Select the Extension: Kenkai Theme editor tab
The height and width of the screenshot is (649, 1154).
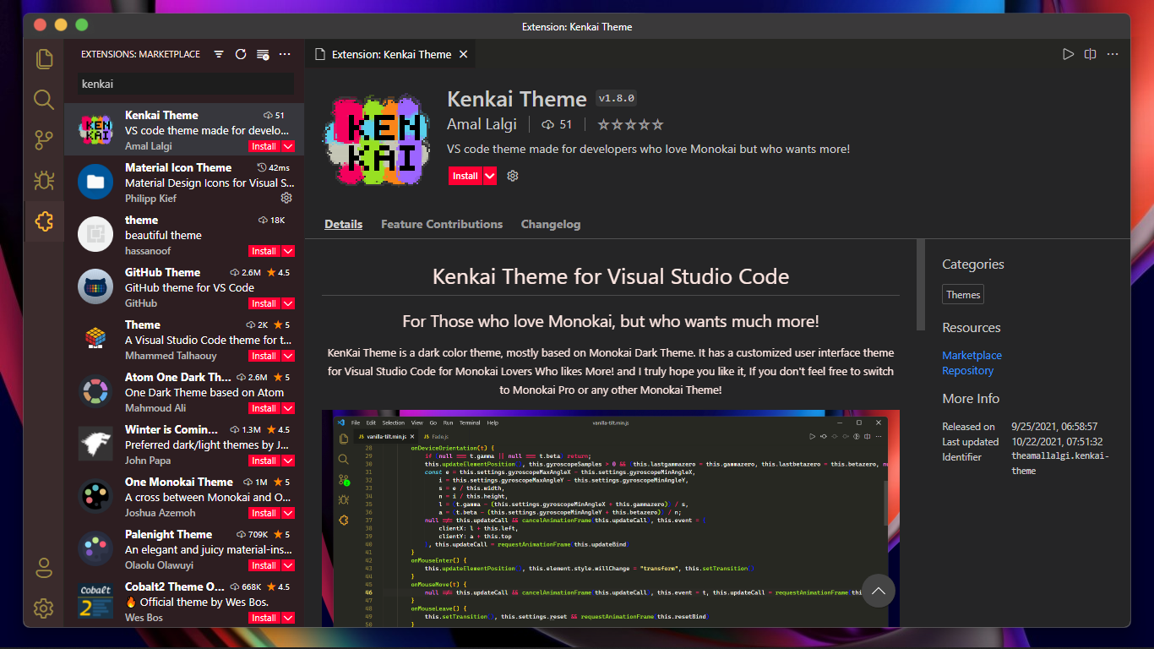pyautogui.click(x=391, y=54)
